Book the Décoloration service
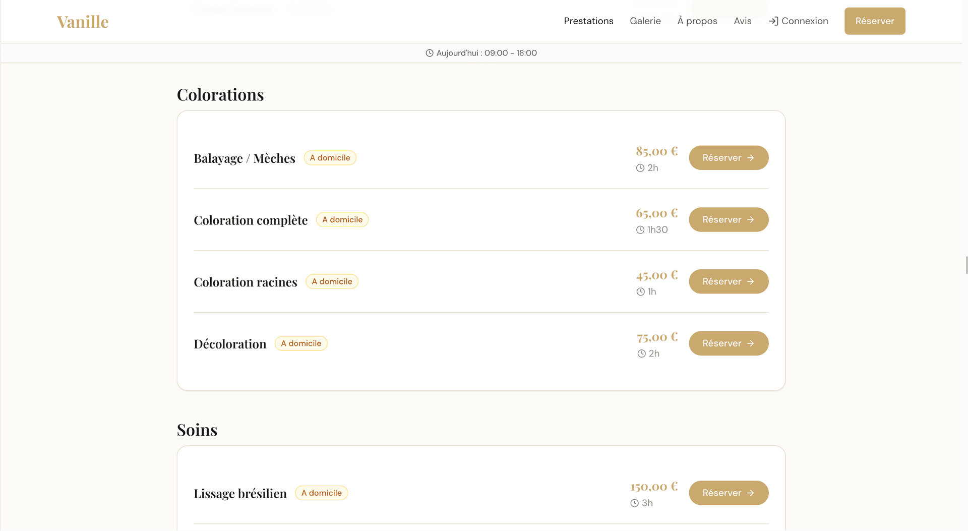 [728, 343]
